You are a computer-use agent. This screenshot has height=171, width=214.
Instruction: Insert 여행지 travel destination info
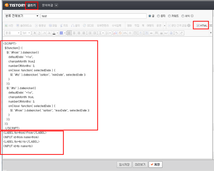coord(150,25)
